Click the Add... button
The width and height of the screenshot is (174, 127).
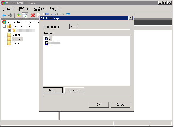click(x=53, y=90)
